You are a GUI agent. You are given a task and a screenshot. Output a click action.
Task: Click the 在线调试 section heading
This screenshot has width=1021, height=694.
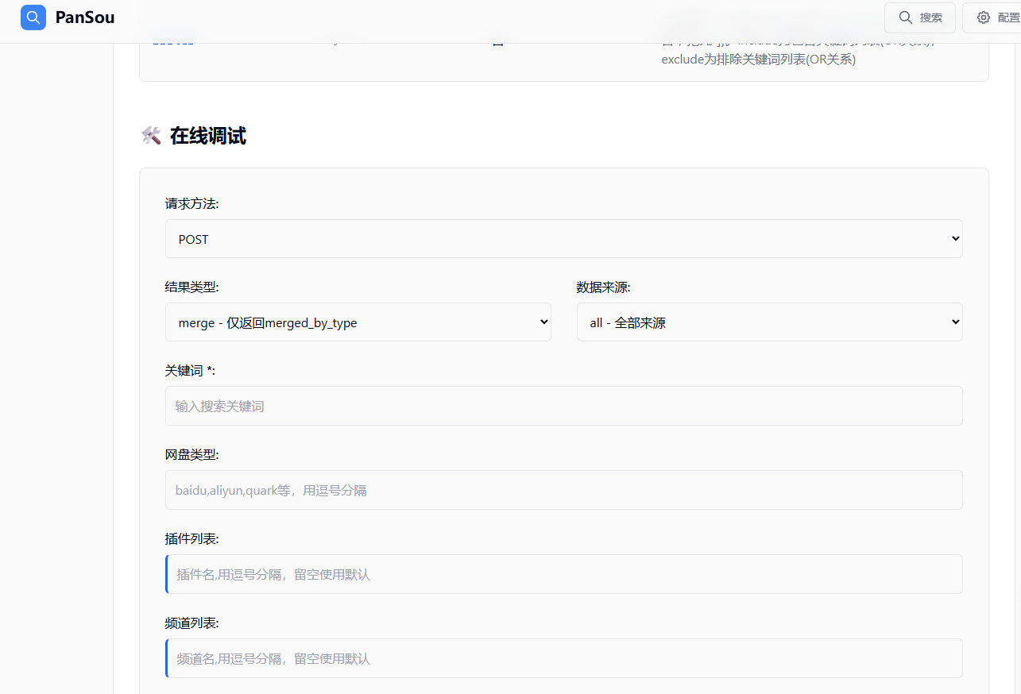tap(208, 136)
